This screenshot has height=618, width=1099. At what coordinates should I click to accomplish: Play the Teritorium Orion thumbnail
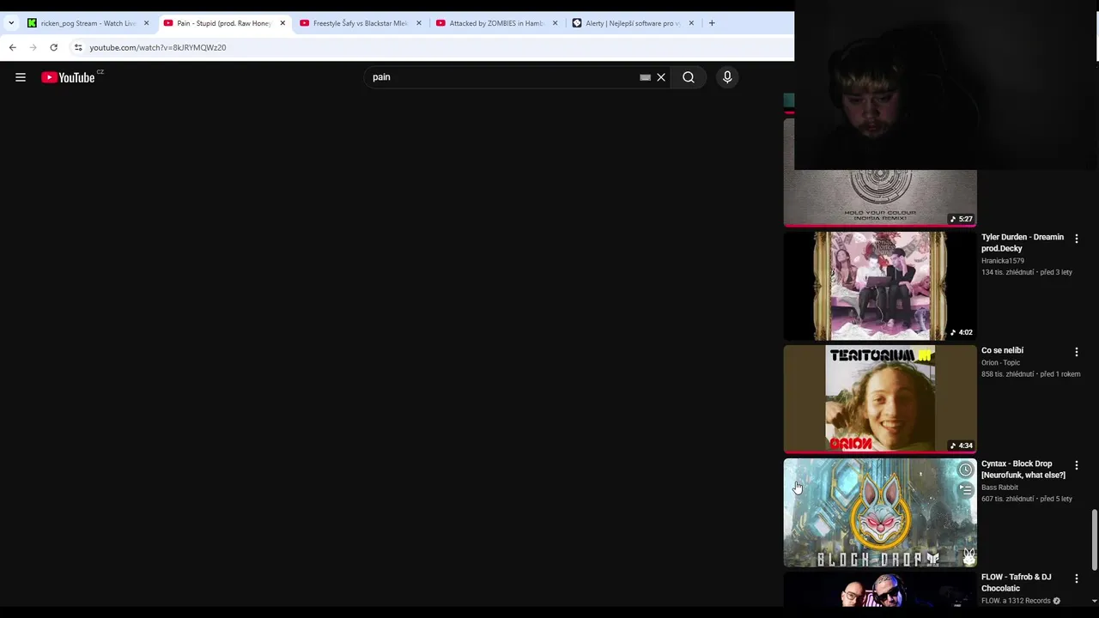(x=880, y=399)
